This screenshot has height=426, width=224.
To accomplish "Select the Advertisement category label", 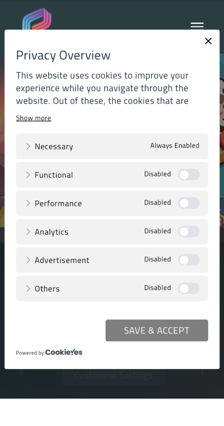I will coord(62,260).
